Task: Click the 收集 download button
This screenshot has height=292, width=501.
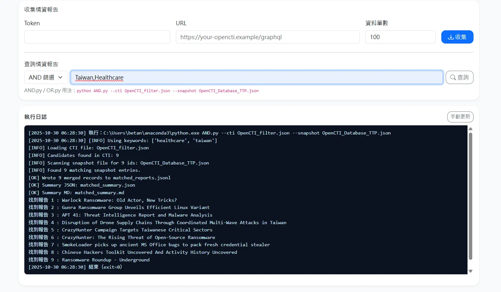Action: 457,37
